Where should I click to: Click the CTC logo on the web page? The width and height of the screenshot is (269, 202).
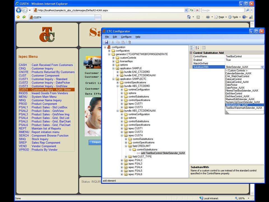tap(47, 35)
